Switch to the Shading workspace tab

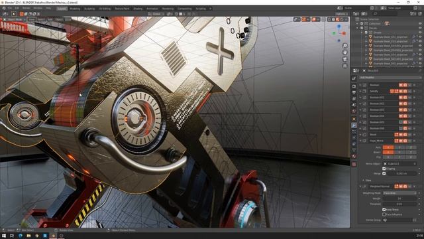click(x=138, y=9)
